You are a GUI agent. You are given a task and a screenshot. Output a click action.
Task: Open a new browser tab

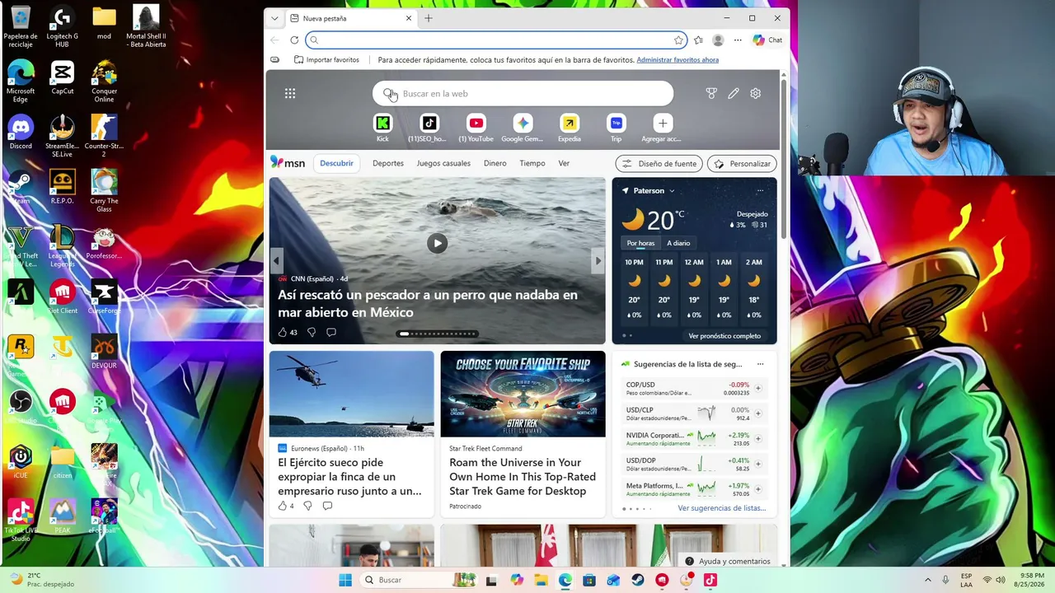(x=429, y=18)
